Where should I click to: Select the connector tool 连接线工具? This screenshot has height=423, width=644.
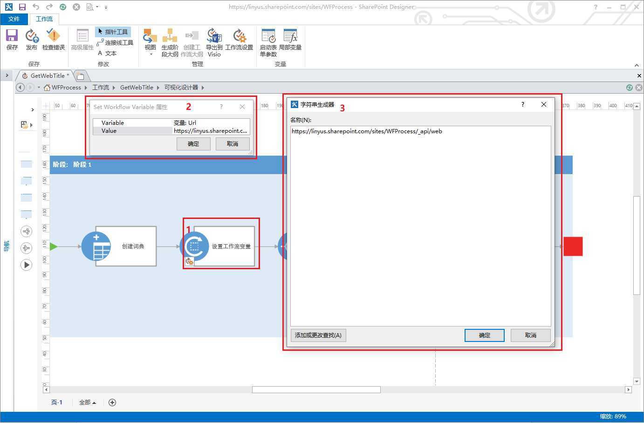click(x=115, y=42)
